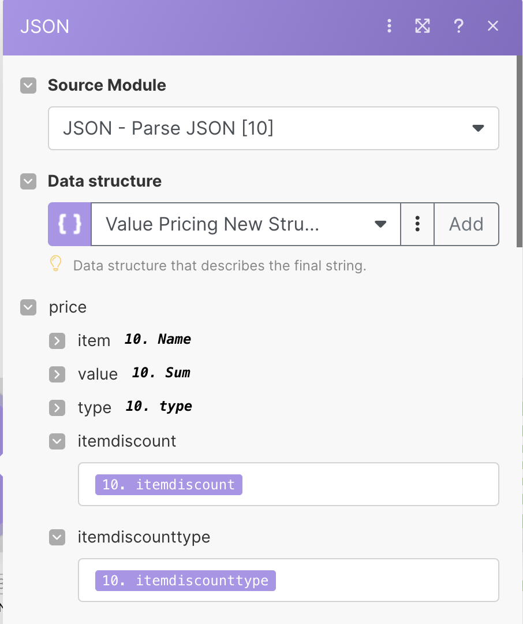The height and width of the screenshot is (624, 523).
Task: Collapse the itemdiscount field
Action: click(x=57, y=441)
